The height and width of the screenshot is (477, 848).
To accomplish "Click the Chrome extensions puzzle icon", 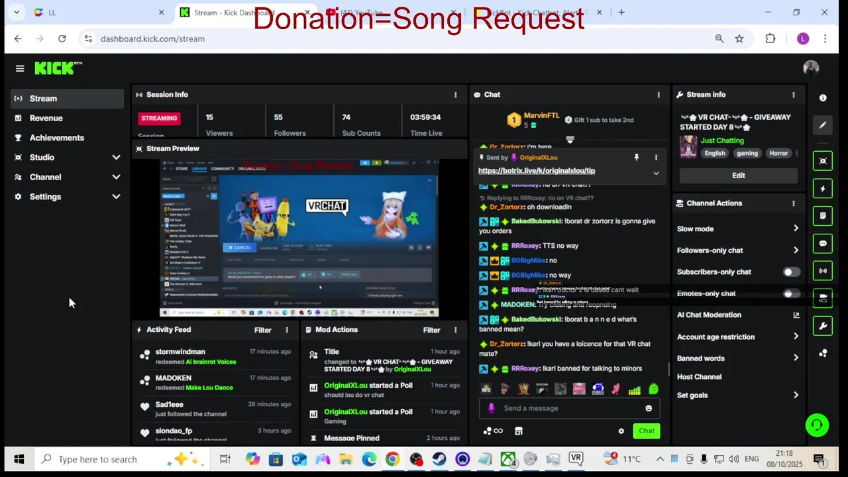I will 770,38.
